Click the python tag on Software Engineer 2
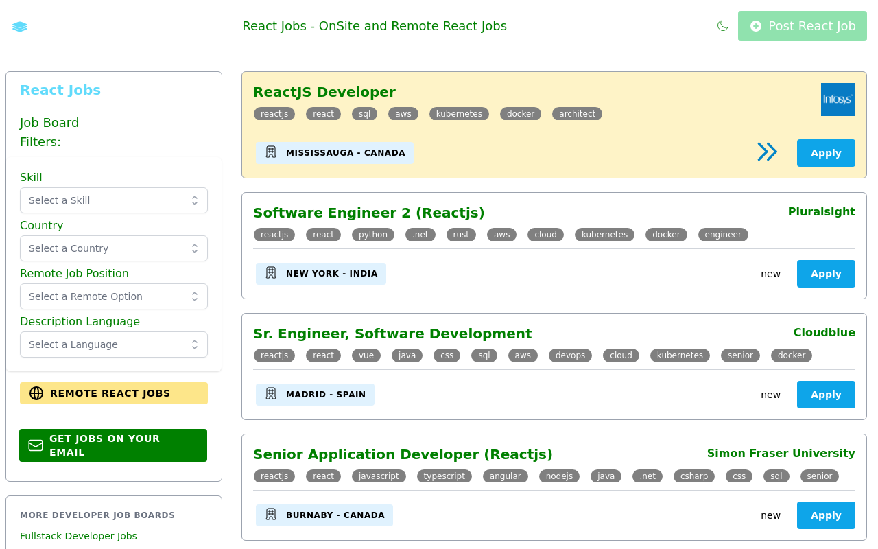Screen dimensions: 878x549 tap(373, 235)
